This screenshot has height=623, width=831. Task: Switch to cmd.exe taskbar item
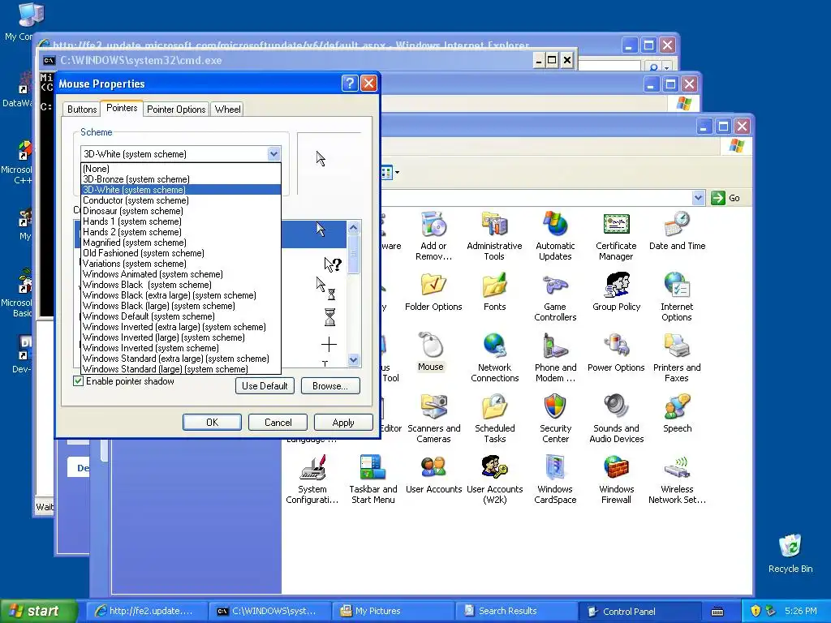click(269, 611)
